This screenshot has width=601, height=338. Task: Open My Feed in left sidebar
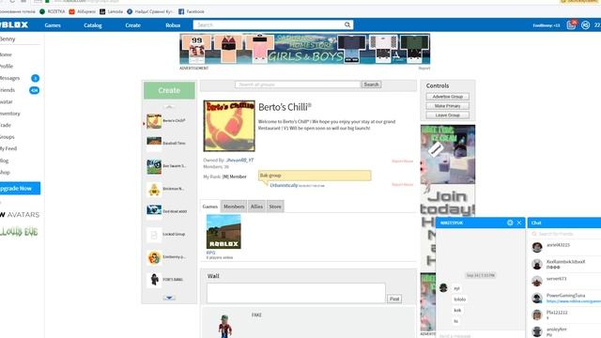pyautogui.click(x=8, y=148)
